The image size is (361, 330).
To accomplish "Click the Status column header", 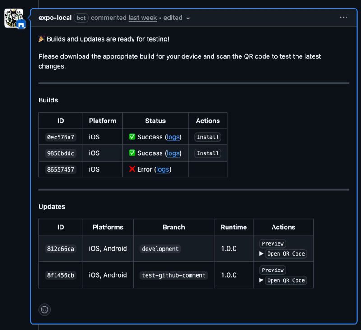I will click(155, 121).
